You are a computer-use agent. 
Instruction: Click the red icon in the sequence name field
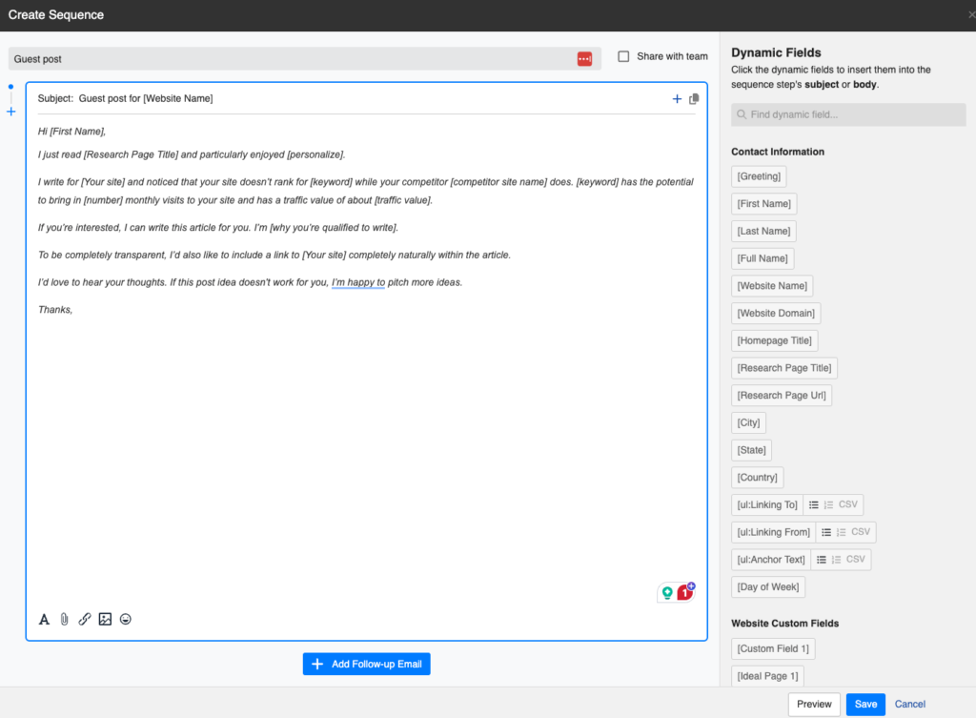click(x=584, y=58)
